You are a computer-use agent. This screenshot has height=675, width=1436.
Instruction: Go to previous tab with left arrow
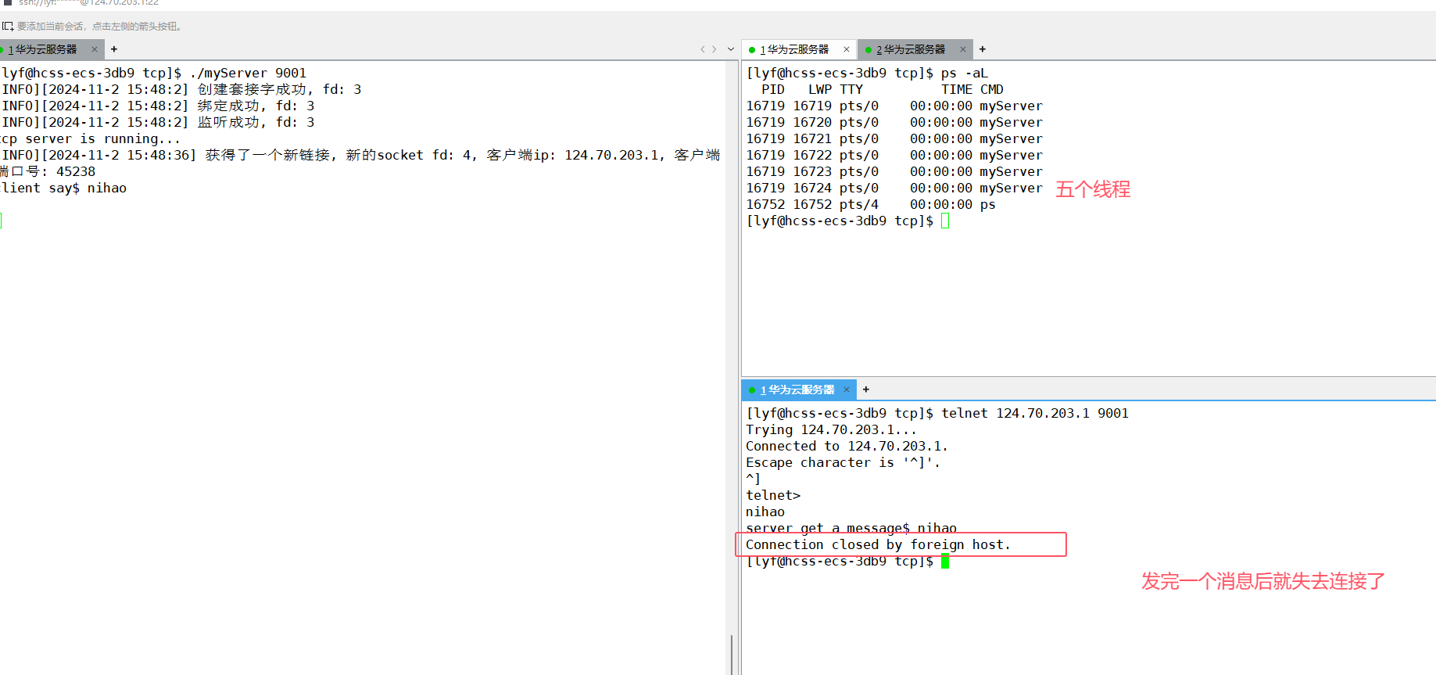(703, 49)
